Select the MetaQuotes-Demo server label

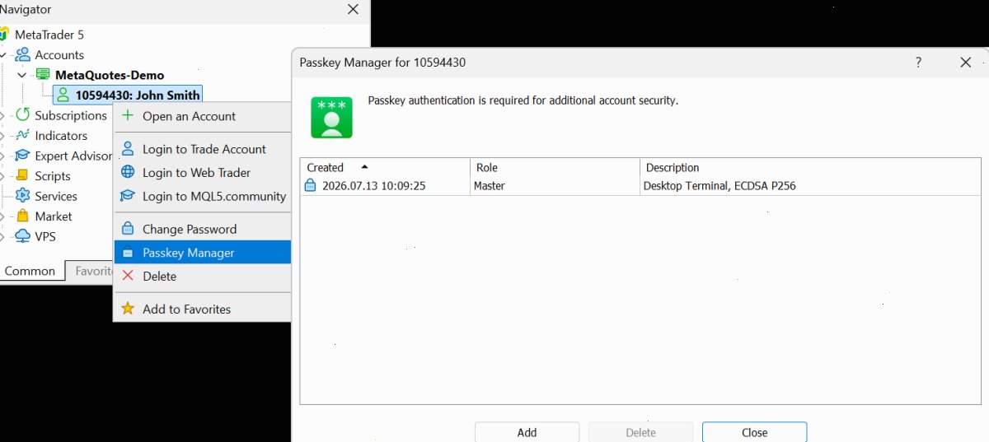click(110, 75)
